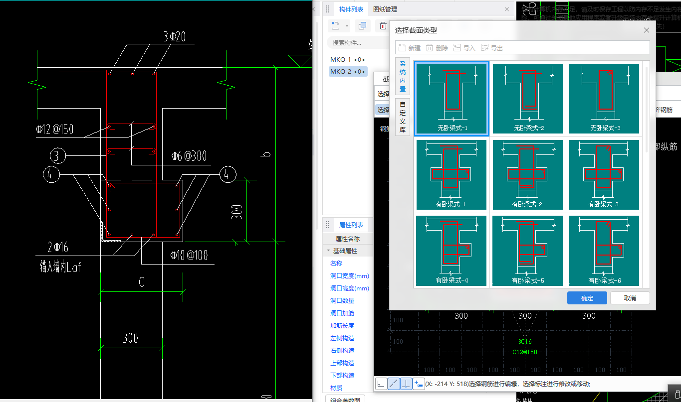681x402 pixels.
Task: Close the 构件列表 panel with X
Action: [x=507, y=9]
